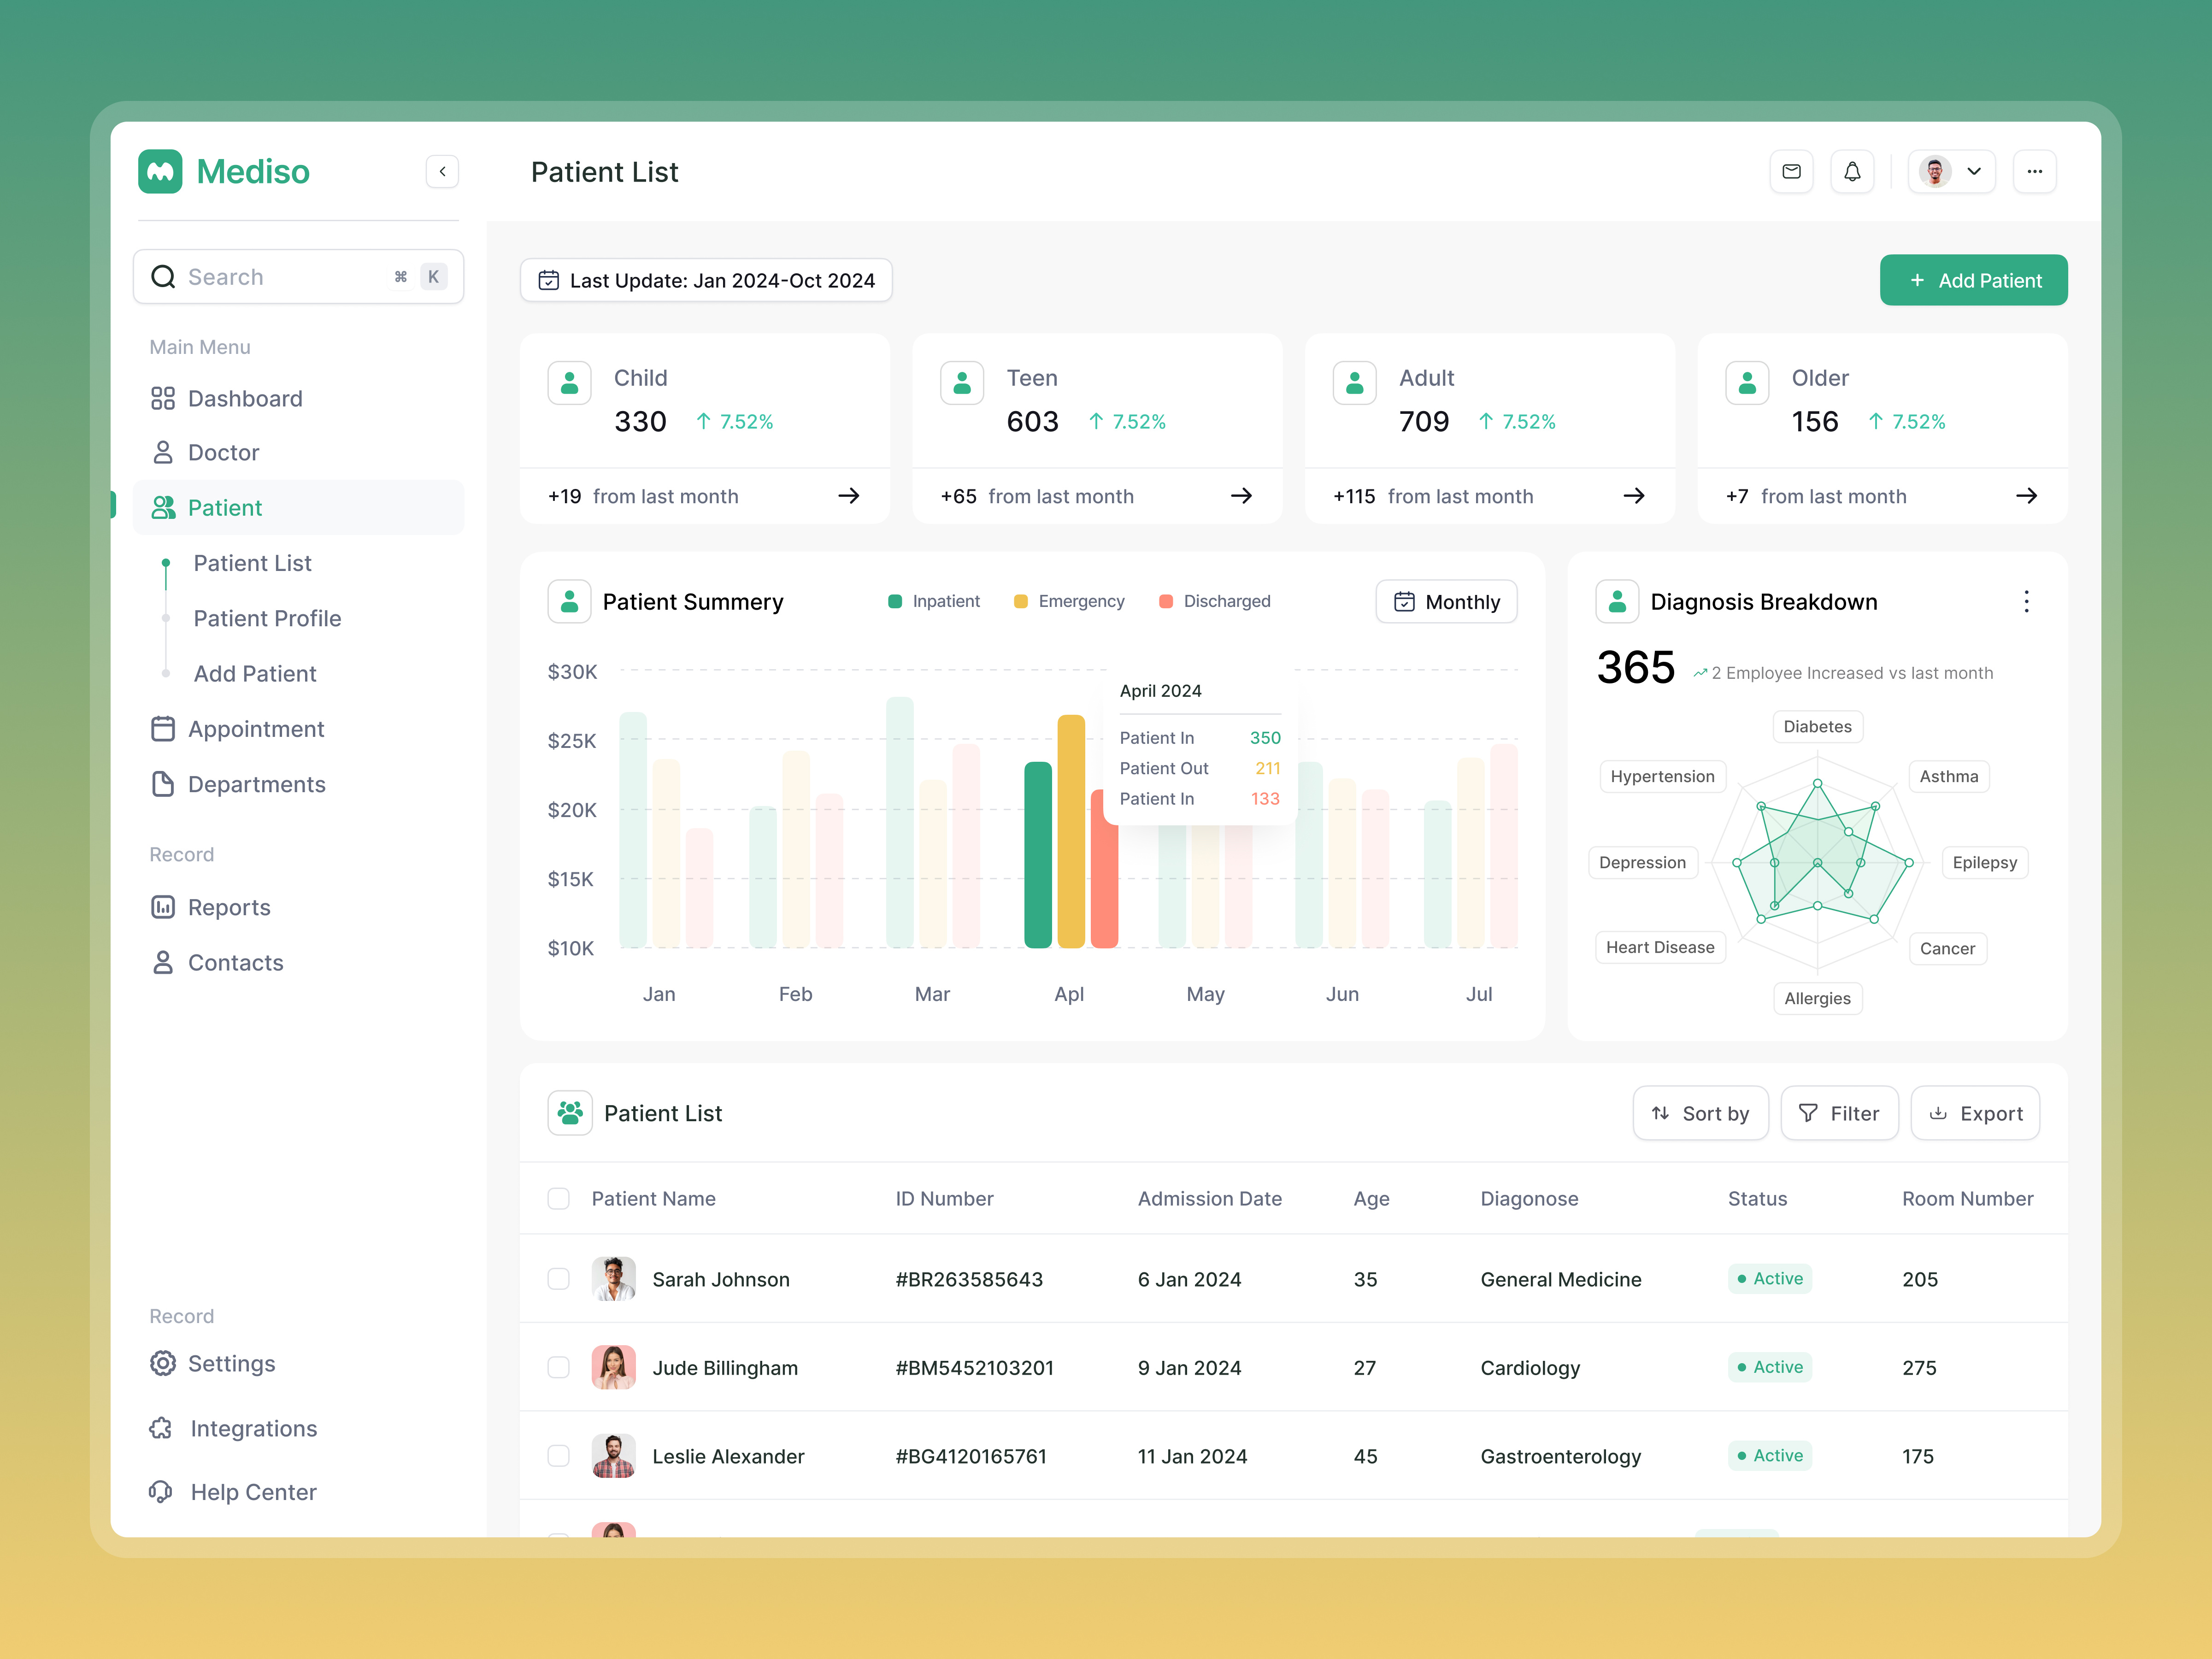The height and width of the screenshot is (1659, 2212).
Task: Open Appointment from the sidebar menu
Action: pyautogui.click(x=256, y=728)
